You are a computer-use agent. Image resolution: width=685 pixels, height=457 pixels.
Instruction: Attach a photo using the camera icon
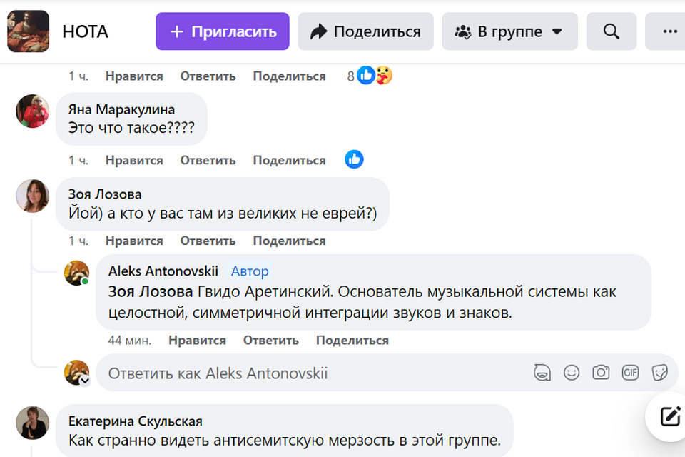[601, 373]
